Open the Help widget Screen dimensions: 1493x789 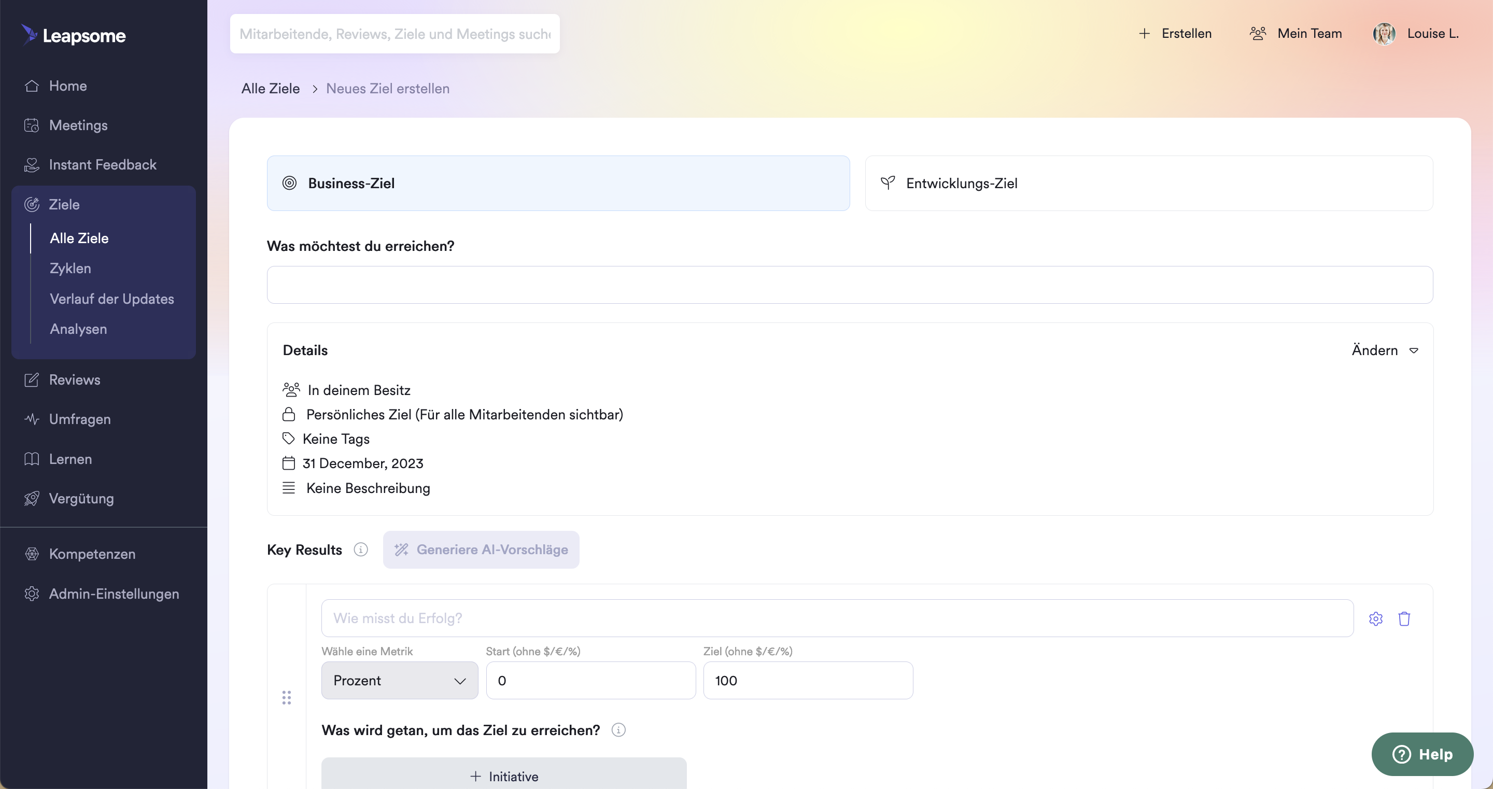click(1422, 754)
